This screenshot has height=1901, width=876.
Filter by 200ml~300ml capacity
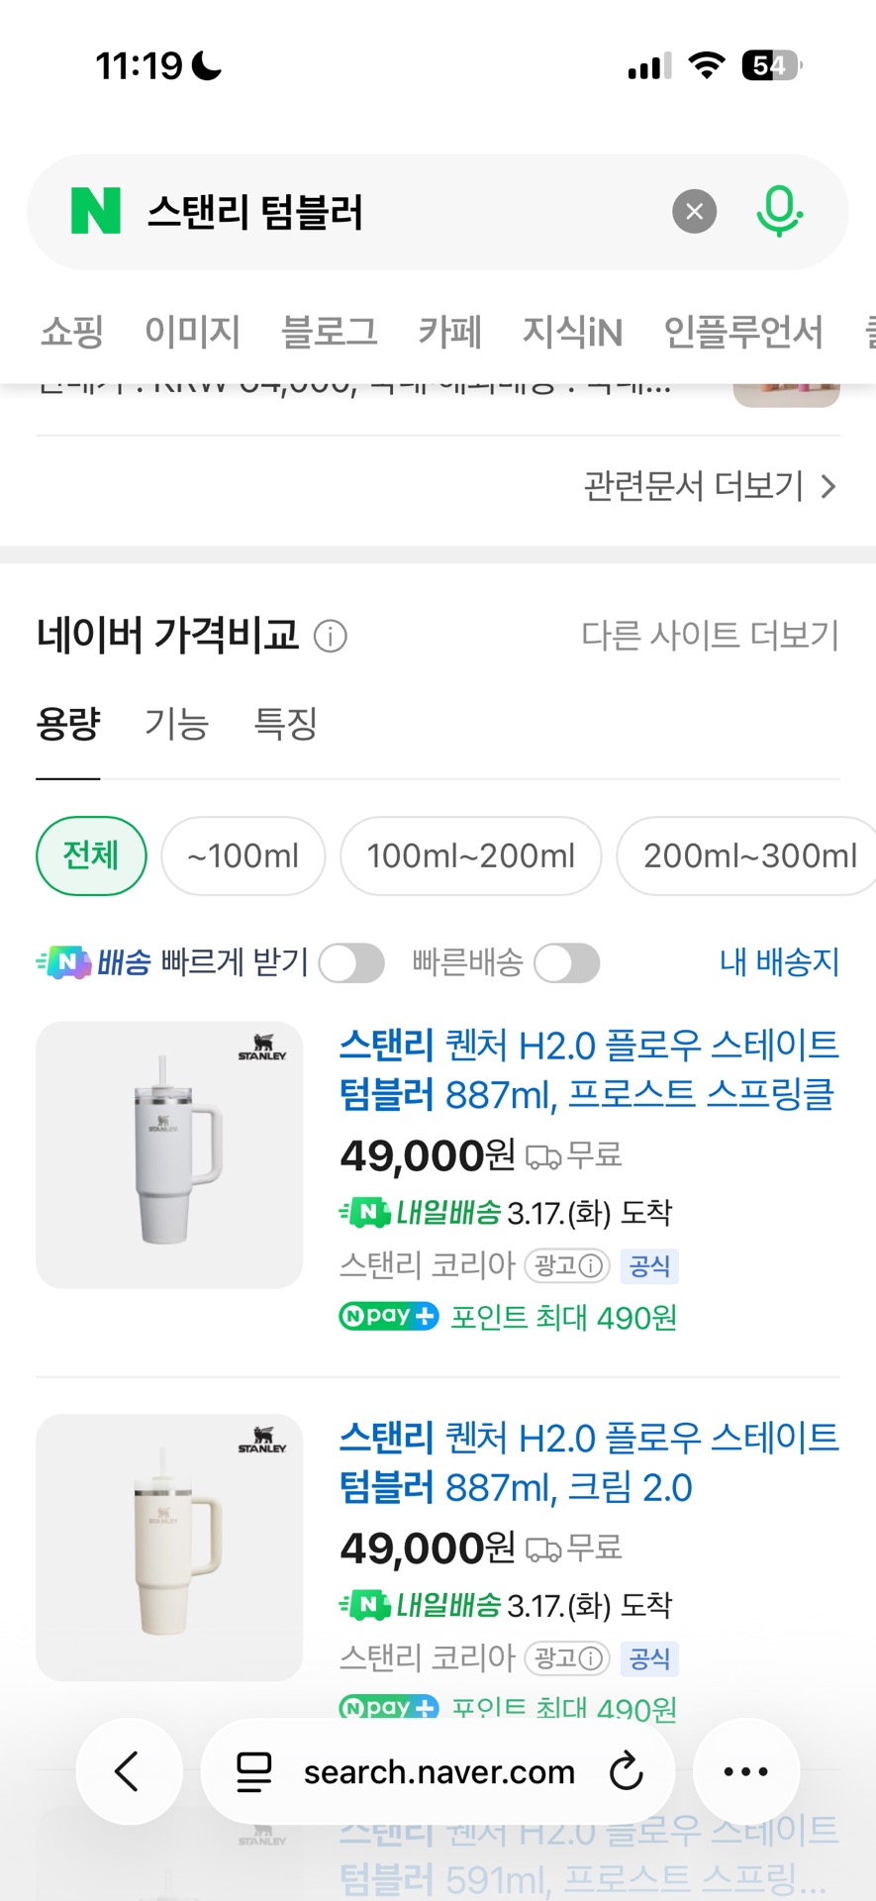(x=749, y=855)
